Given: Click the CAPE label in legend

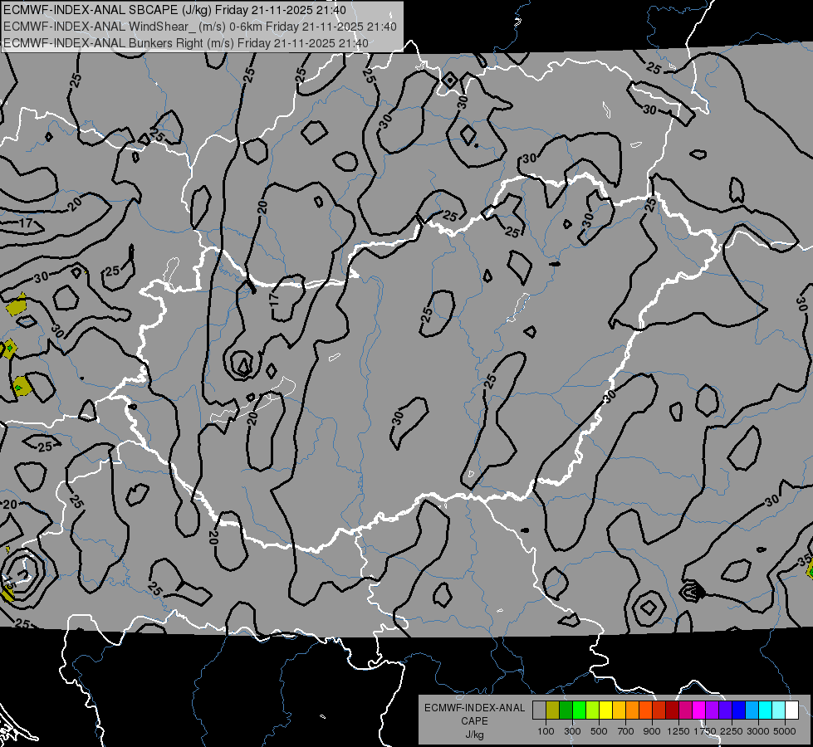Looking at the screenshot, I should [474, 721].
